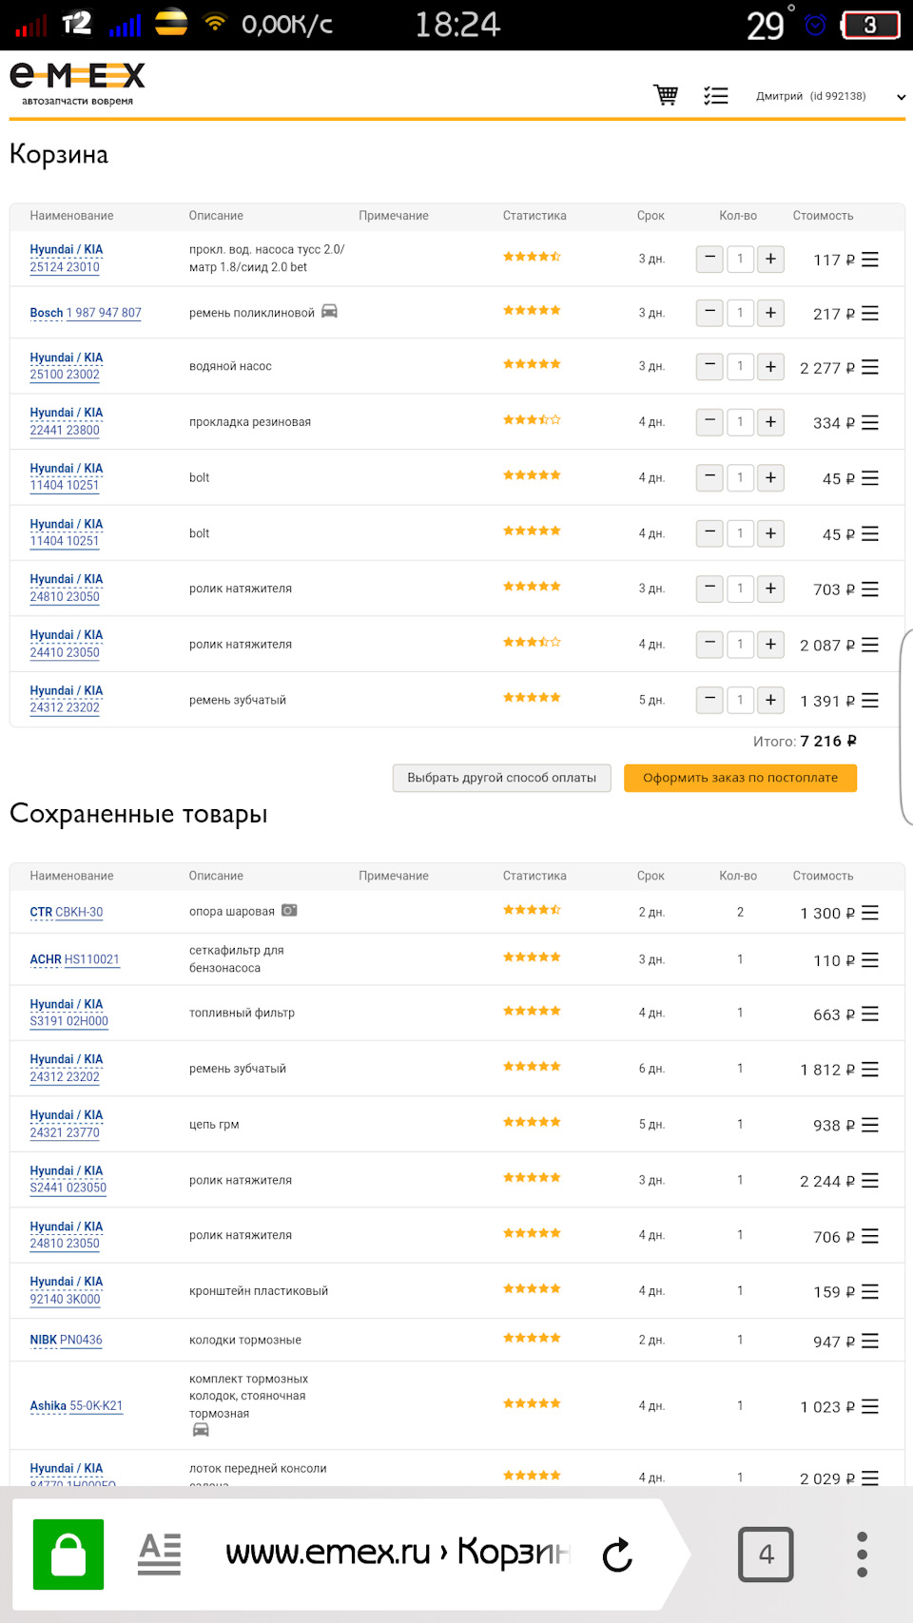Click 'Выбрать другой способ оплаты' button
The width and height of the screenshot is (913, 1623).
tap(501, 778)
